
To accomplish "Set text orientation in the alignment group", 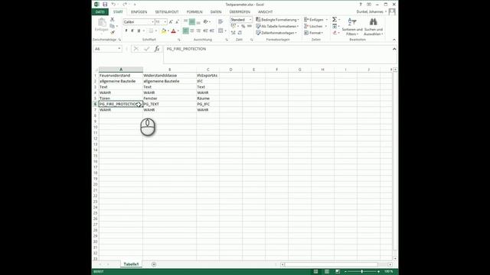I will coord(205,22).
